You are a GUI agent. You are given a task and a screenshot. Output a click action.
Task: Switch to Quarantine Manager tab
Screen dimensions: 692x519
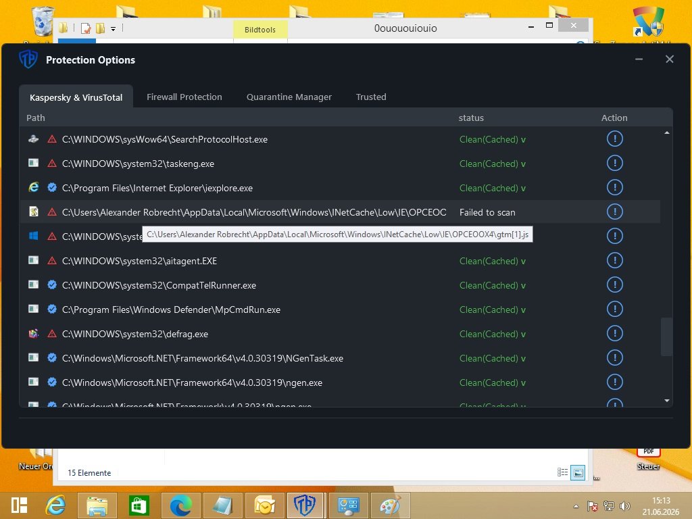[x=289, y=97]
